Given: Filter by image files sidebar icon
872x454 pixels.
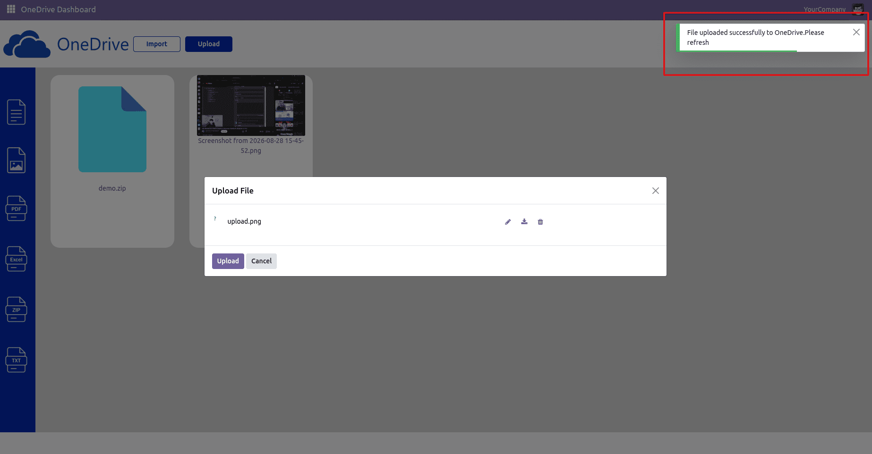Looking at the screenshot, I should pyautogui.click(x=16, y=160).
